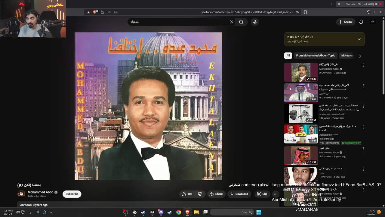Open File Explorer from the taskbar
Image resolution: width=385 pixels, height=217 pixels.
196,212
